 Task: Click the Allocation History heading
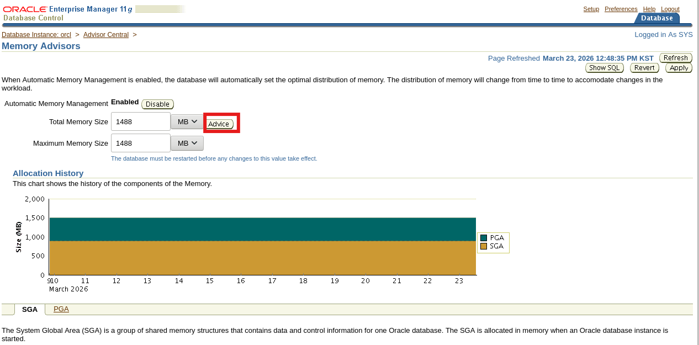48,173
